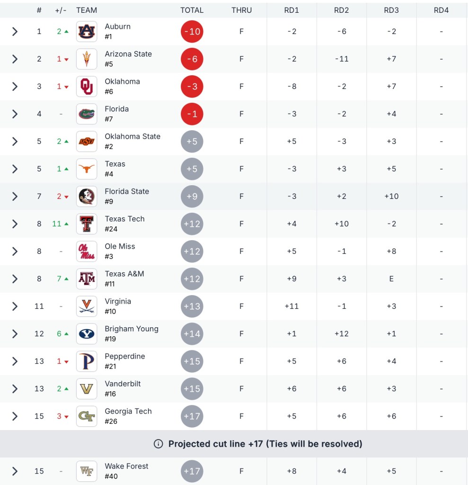Expand the Wake Forest row details

click(x=15, y=471)
